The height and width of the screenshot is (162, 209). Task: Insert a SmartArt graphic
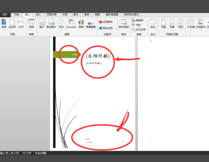coord(71,24)
